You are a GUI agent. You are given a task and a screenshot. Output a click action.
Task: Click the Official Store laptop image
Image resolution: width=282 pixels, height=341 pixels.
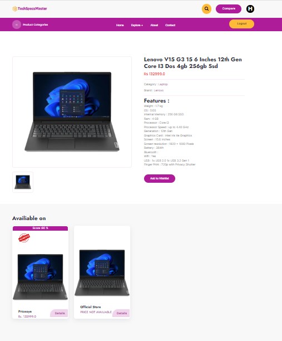click(x=102, y=272)
